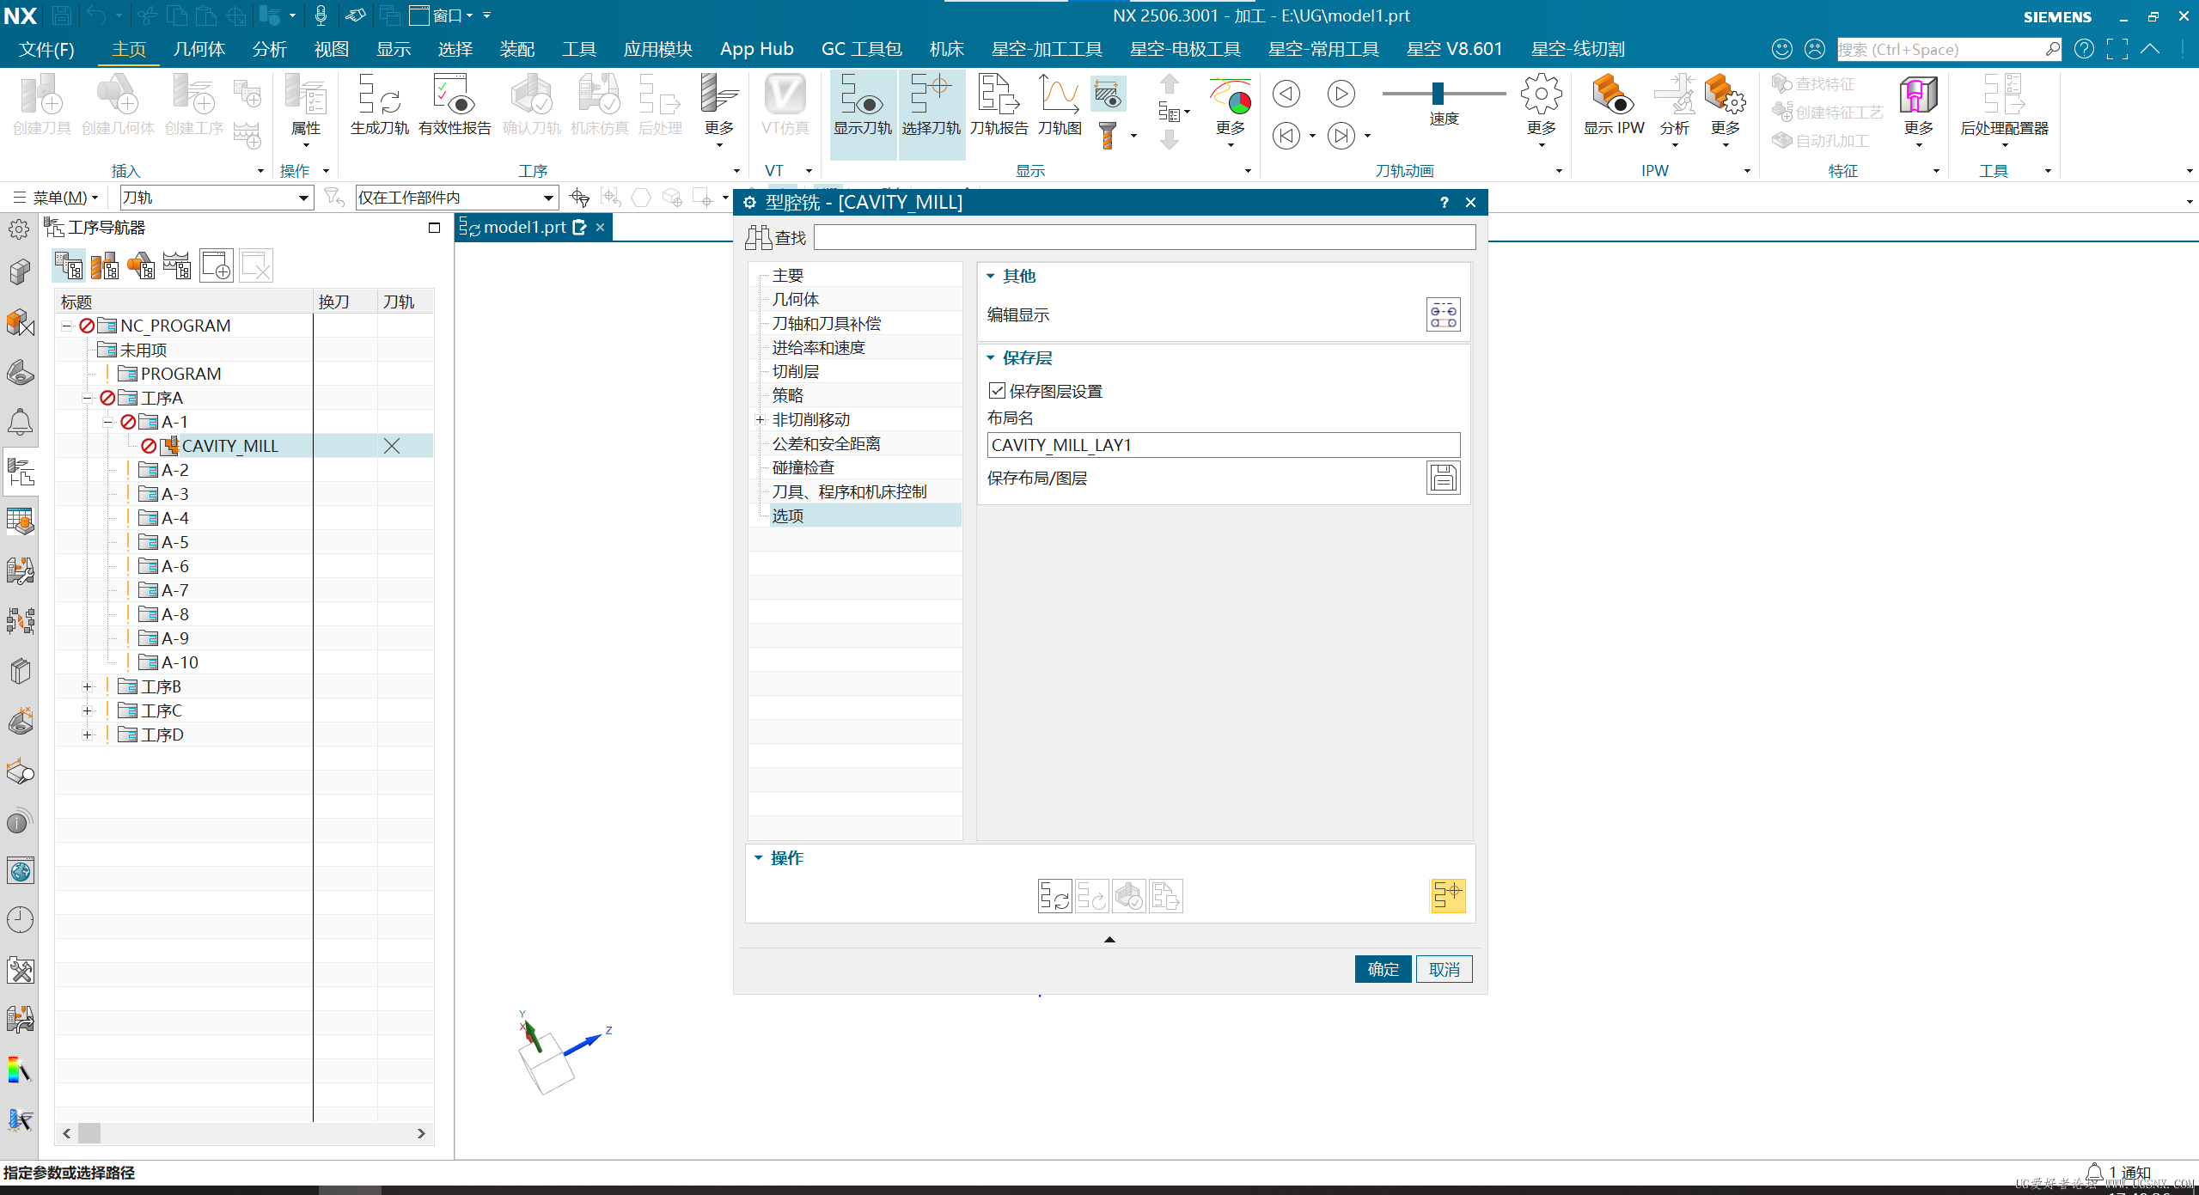Click the 1 通知 status notification
2199x1195 pixels.
[2121, 1173]
